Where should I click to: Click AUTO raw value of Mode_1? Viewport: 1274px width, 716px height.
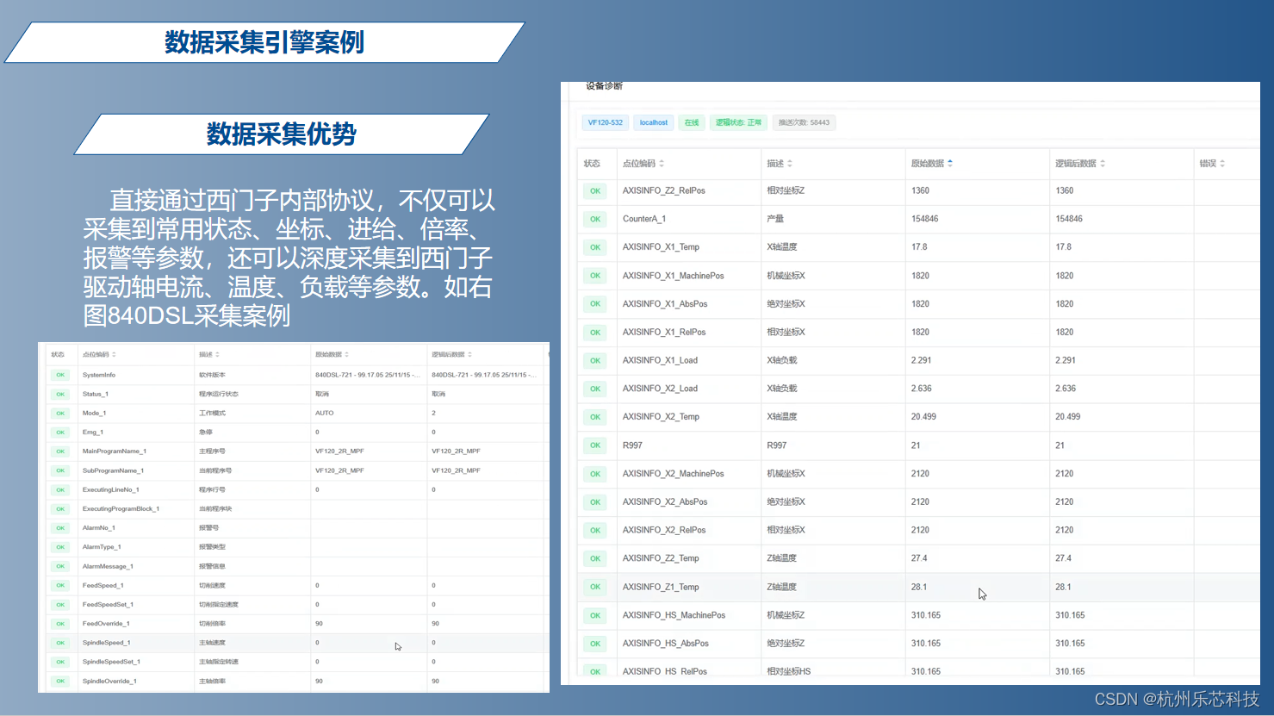pyautogui.click(x=324, y=413)
